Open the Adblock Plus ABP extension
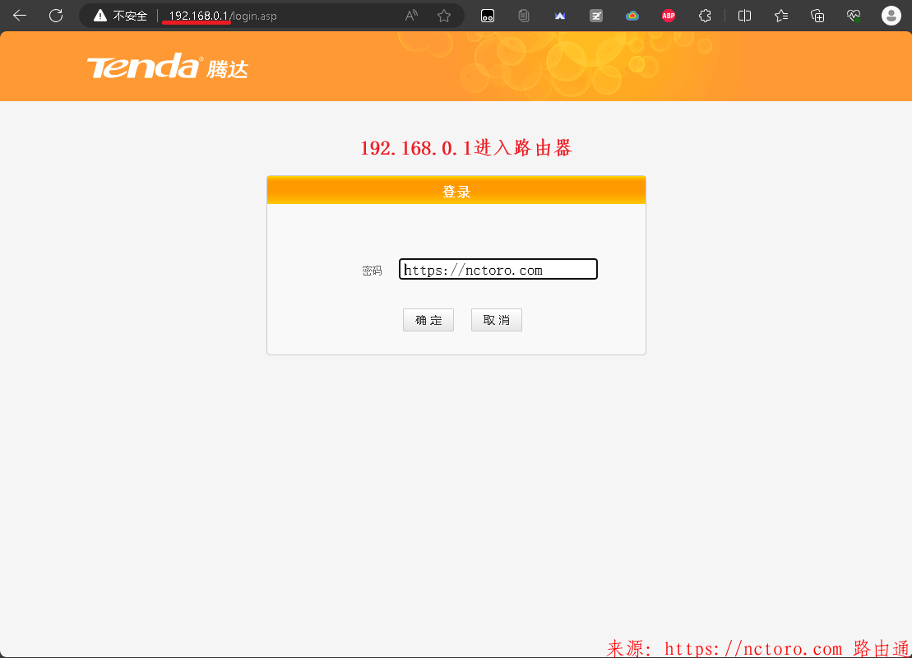Image resolution: width=912 pixels, height=658 pixels. [669, 16]
